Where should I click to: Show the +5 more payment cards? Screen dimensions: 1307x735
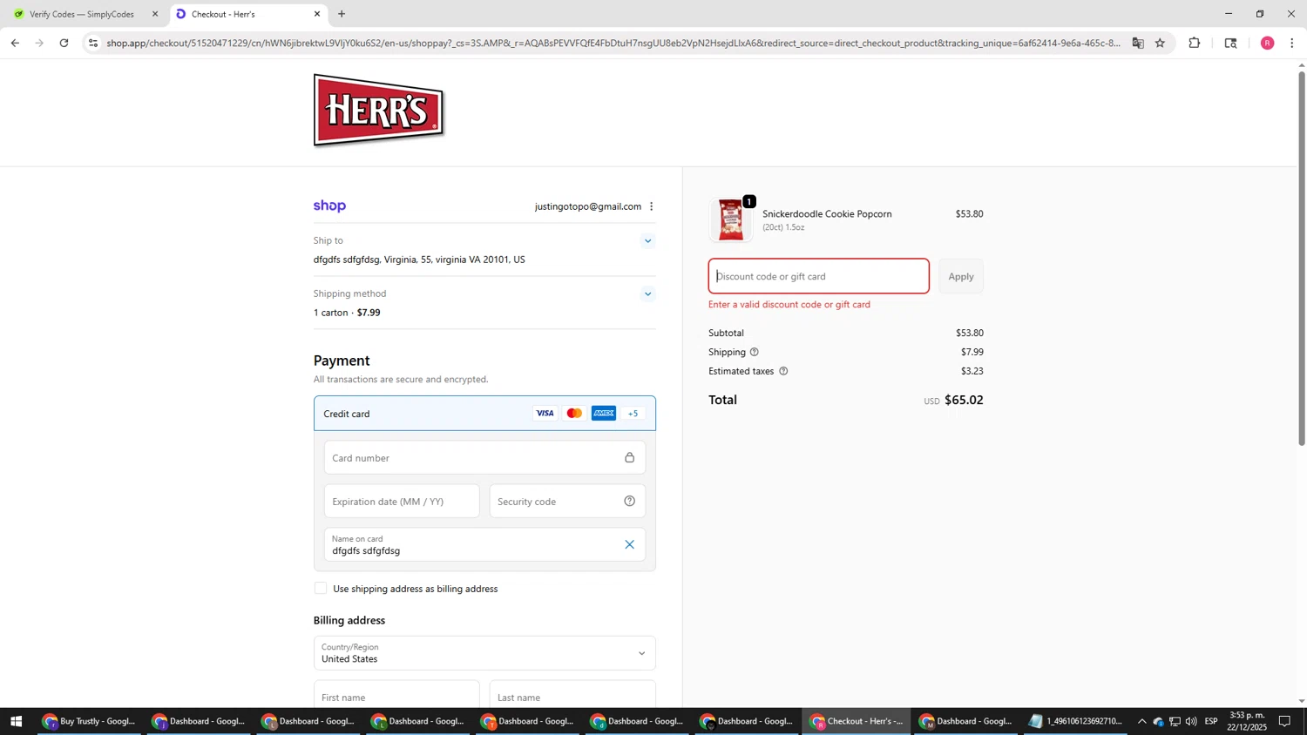(633, 414)
